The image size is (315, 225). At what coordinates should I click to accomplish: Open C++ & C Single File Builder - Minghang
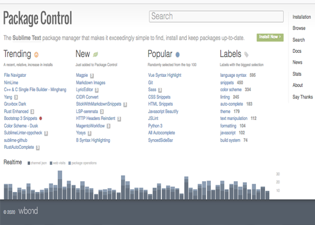[35, 89]
